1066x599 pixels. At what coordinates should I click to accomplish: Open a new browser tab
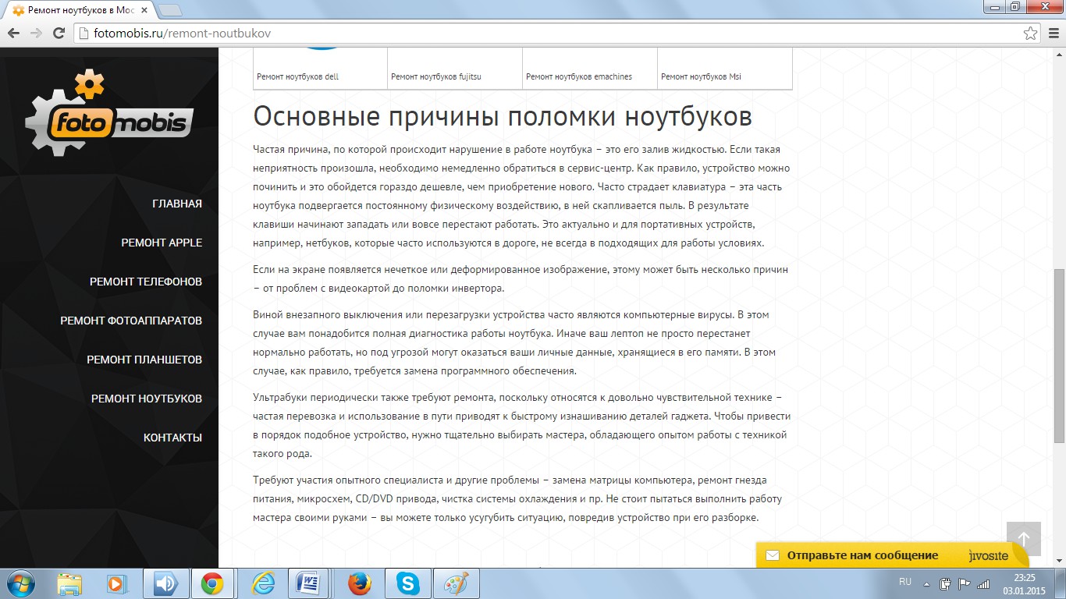(x=169, y=10)
